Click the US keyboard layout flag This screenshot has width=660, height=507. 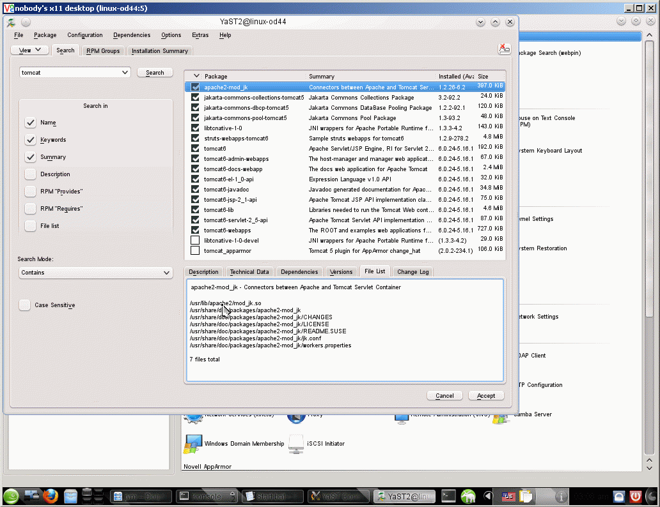point(508,497)
